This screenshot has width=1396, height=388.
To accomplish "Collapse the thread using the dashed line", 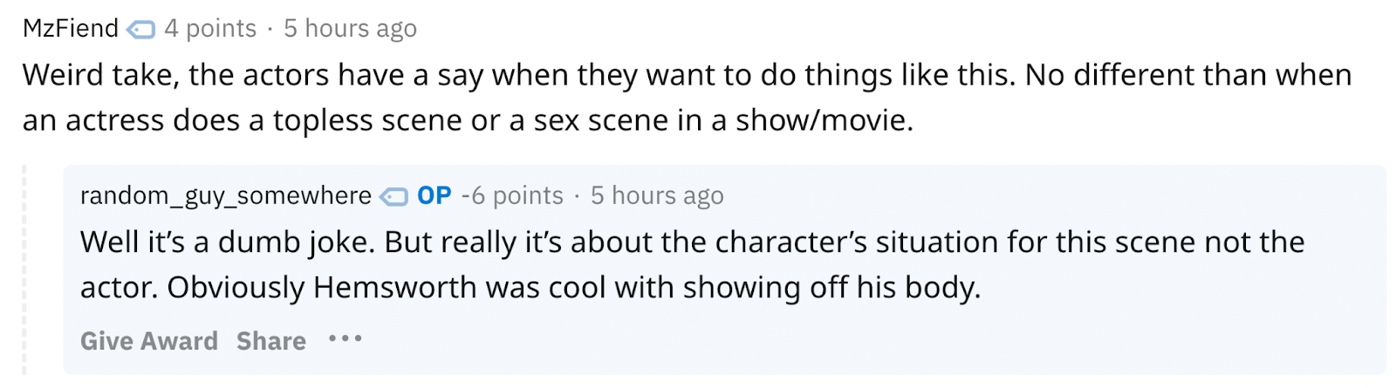I will pyautogui.click(x=24, y=270).
